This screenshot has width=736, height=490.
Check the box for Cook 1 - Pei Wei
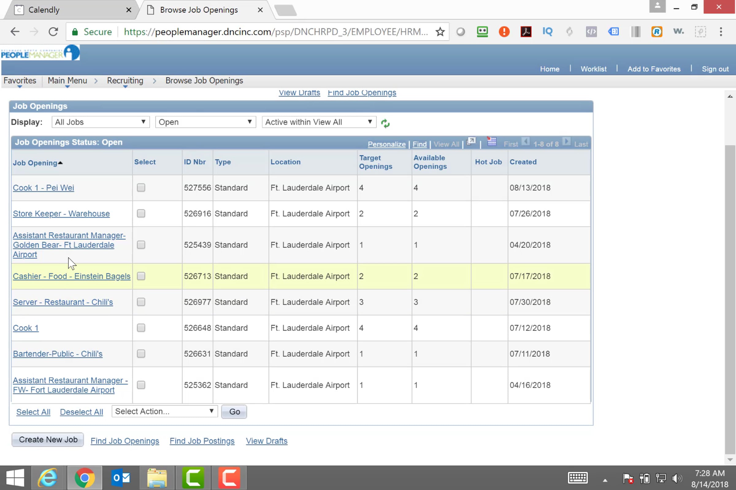click(x=141, y=187)
